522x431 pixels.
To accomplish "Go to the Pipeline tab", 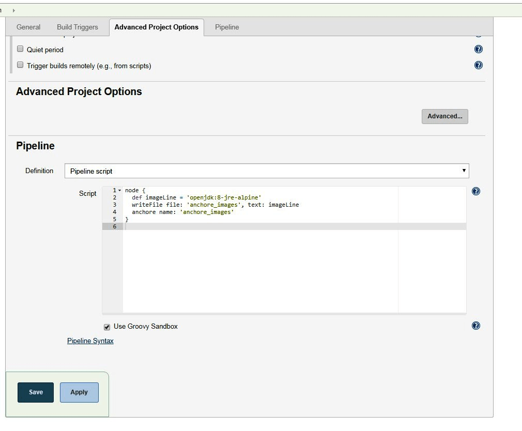I will pyautogui.click(x=227, y=27).
